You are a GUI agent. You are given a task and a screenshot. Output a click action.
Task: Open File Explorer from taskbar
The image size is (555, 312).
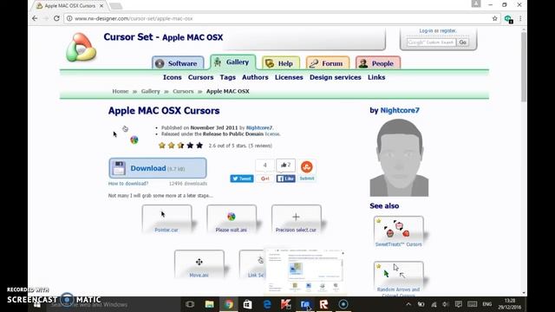(209, 304)
